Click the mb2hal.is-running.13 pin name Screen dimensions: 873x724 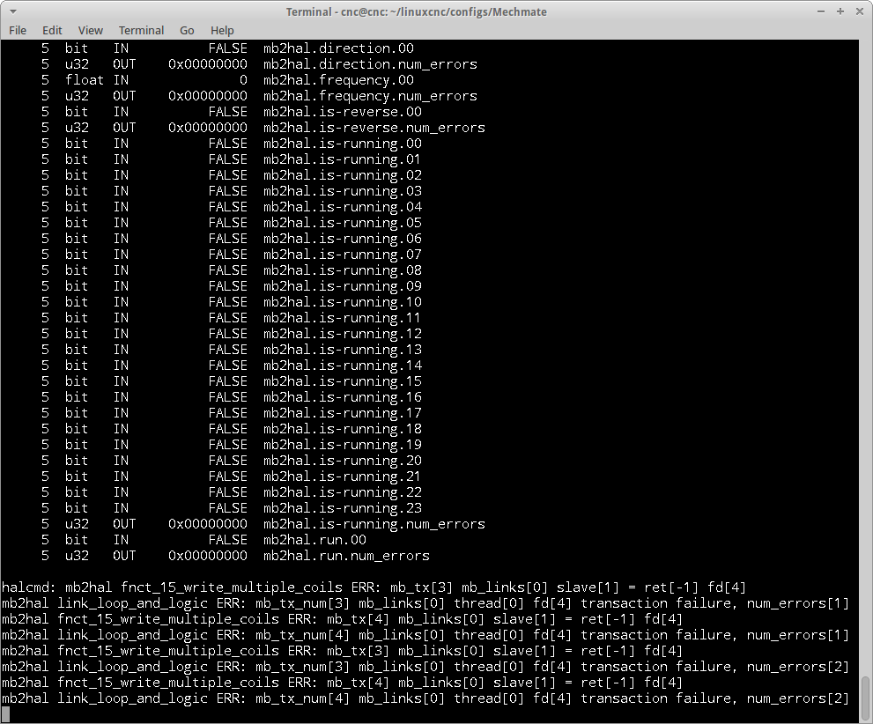point(343,350)
